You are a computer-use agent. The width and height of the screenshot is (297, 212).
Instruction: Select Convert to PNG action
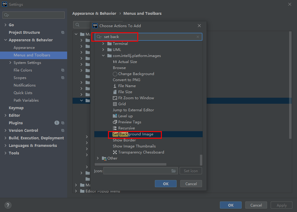tap(126, 80)
